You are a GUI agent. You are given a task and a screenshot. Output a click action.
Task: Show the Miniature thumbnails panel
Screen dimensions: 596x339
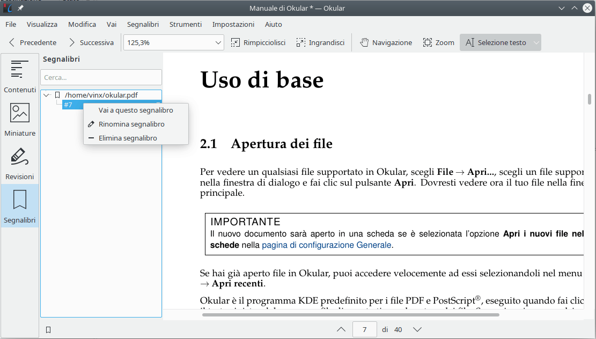(20, 119)
